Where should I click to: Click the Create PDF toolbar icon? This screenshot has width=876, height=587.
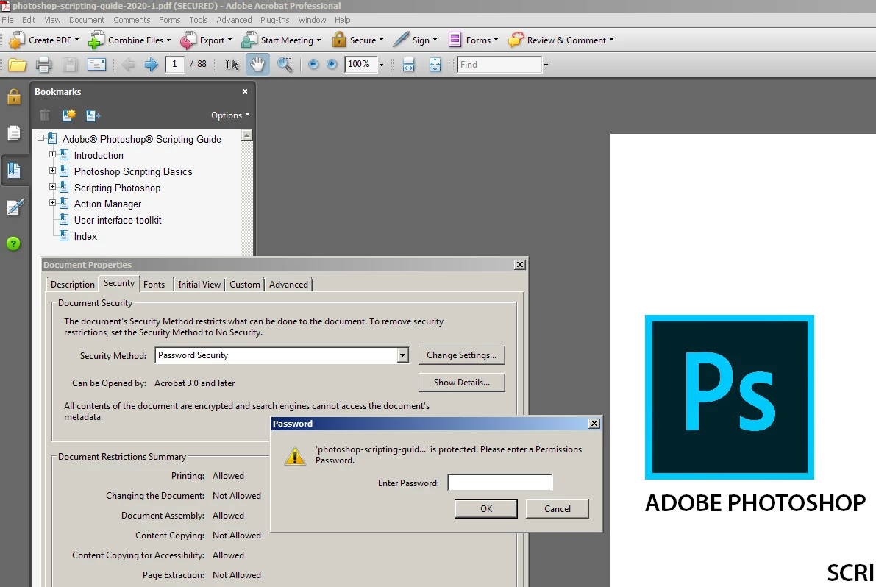click(17, 40)
